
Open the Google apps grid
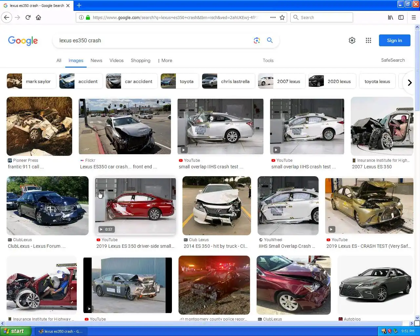tap(368, 40)
